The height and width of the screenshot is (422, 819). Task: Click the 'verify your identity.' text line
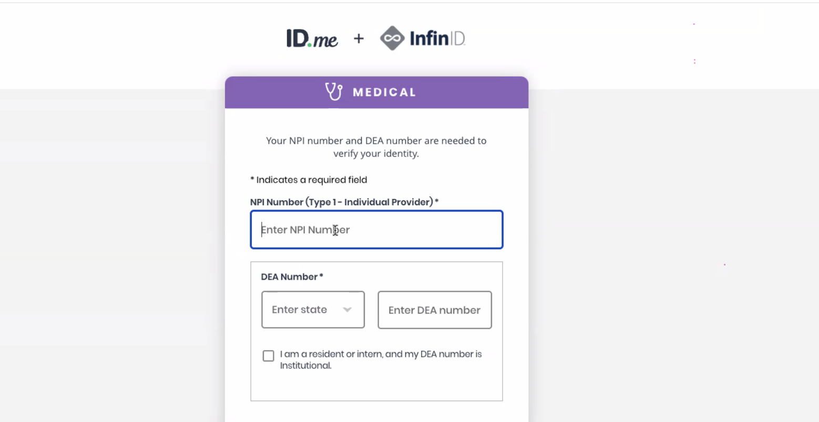[x=376, y=154]
